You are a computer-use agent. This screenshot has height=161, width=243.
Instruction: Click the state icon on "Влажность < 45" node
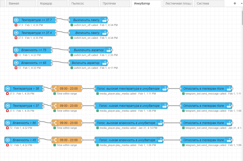[7, 140]
